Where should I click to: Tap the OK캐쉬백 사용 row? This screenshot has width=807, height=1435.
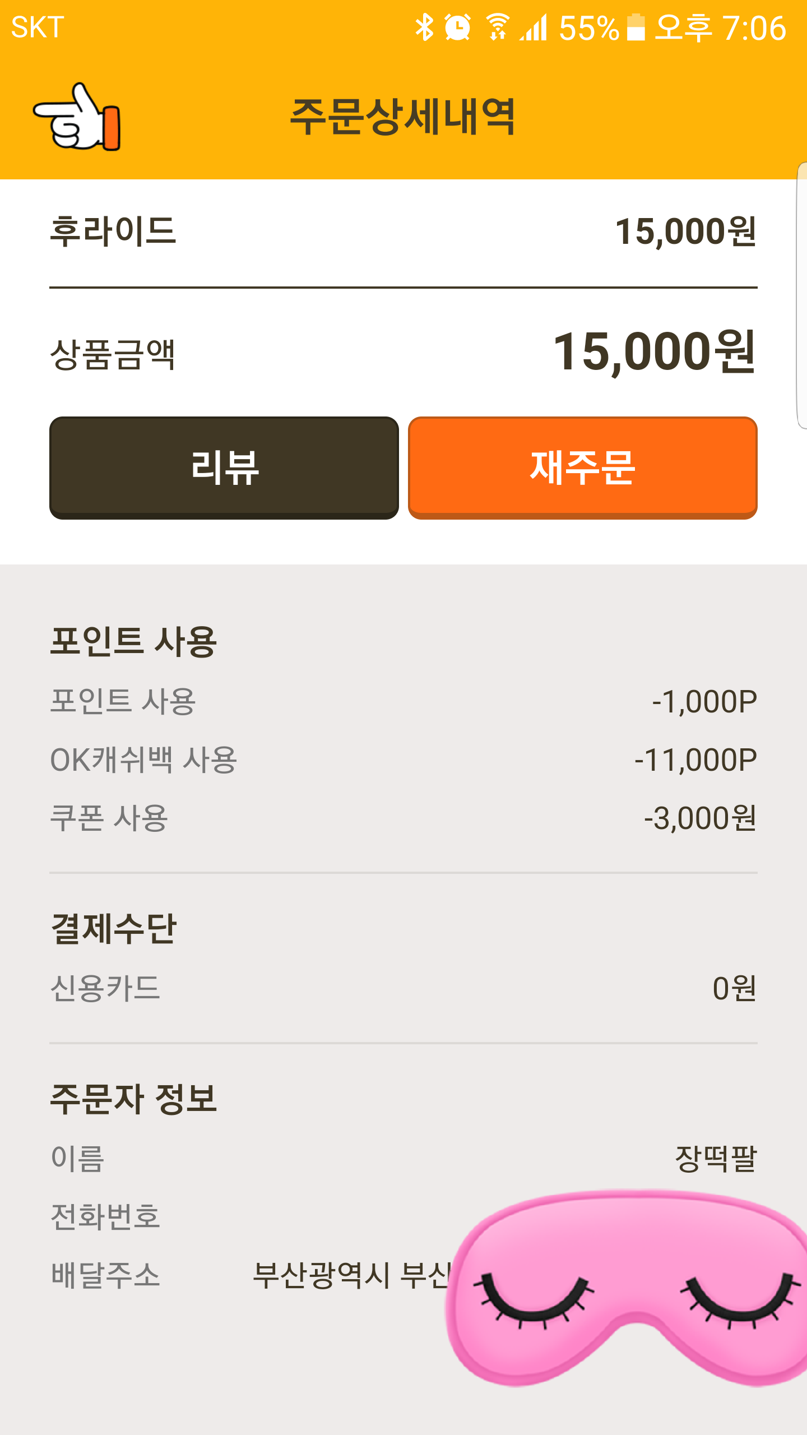[x=403, y=760]
